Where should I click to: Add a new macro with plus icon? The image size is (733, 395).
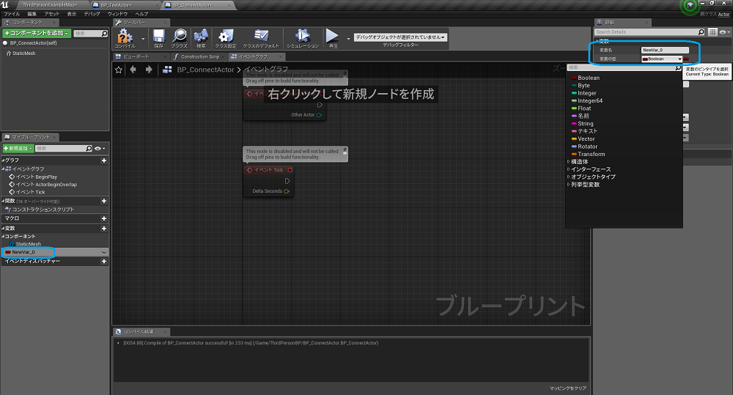pos(104,218)
